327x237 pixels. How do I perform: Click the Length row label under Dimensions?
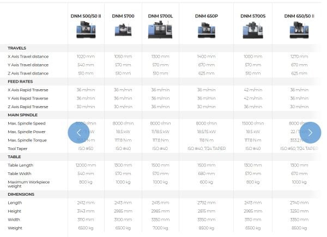coord(15,203)
